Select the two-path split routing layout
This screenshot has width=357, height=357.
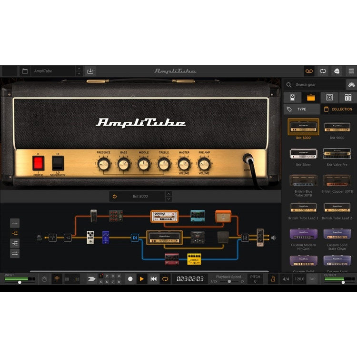click(x=15, y=233)
